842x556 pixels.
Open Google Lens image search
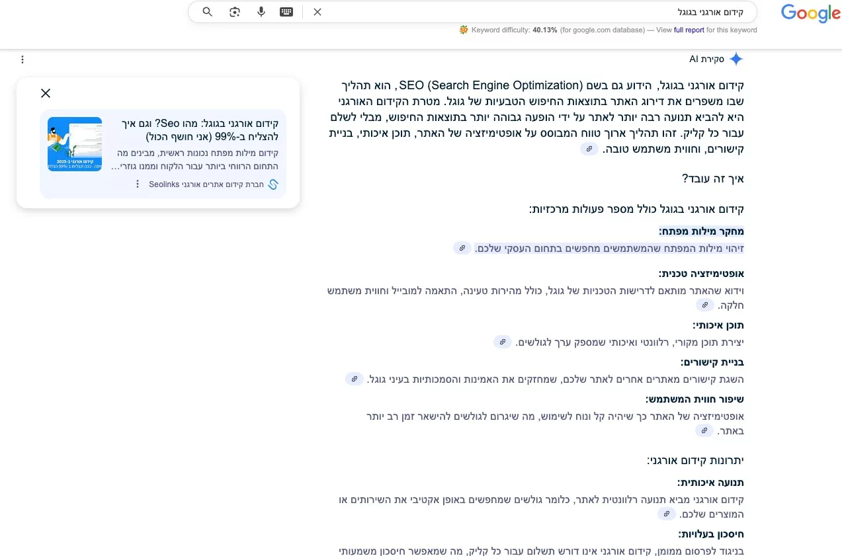point(235,12)
